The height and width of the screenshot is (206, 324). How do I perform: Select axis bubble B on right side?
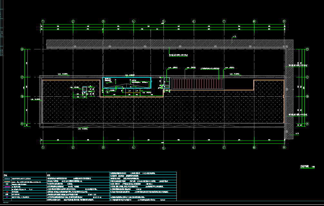click(307, 96)
